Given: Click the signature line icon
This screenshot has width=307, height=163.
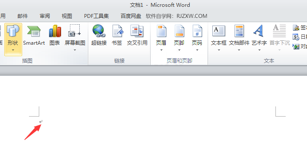Looking at the screenshot, I should point(296,28).
